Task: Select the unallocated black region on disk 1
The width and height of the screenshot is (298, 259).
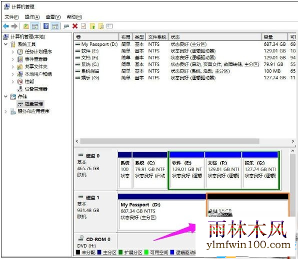Action: tap(247, 205)
